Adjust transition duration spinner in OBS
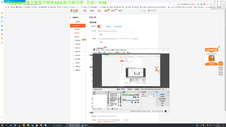226x127 pixels. click(x=154, y=96)
